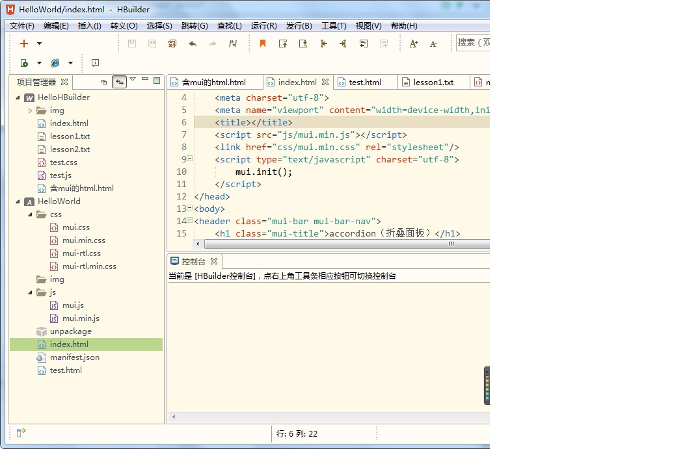Screen dimensions: 685x449
Task: Click the HBuilder logo in title bar
Action: click(x=10, y=9)
